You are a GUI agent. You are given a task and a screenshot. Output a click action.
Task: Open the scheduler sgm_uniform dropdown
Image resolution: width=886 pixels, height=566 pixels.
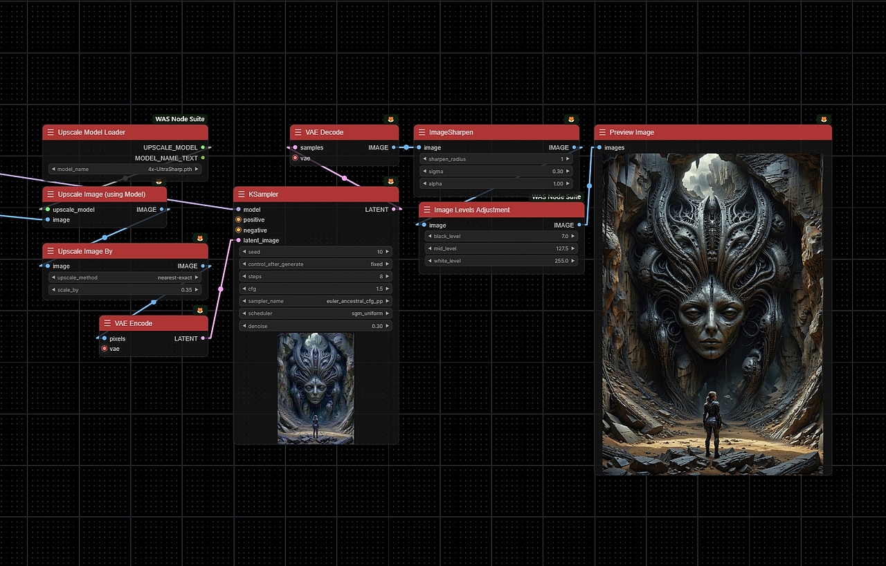[316, 314]
